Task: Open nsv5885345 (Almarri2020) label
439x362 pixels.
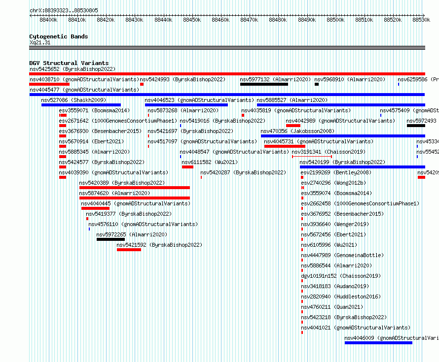Action: (x=94, y=152)
